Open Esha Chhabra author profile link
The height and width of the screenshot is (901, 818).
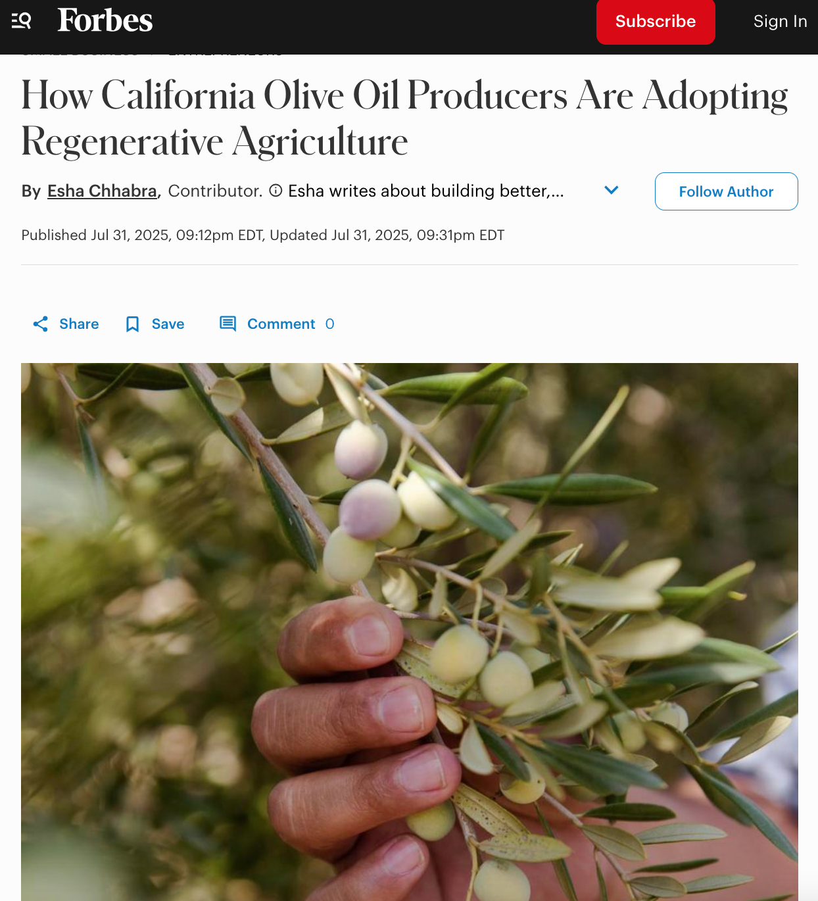pyautogui.click(x=102, y=191)
